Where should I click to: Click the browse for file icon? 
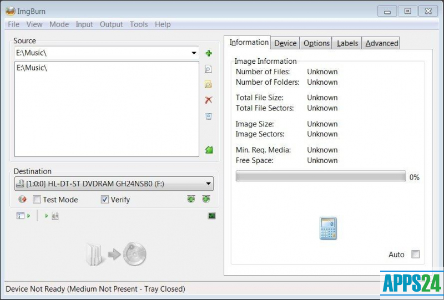pos(209,69)
